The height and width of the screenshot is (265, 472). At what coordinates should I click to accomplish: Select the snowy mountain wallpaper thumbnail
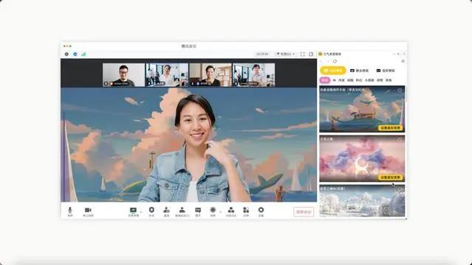[x=362, y=200]
